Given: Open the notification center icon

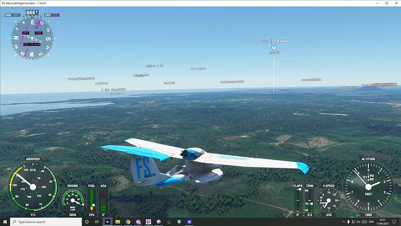Looking at the screenshot, I should pos(394,222).
